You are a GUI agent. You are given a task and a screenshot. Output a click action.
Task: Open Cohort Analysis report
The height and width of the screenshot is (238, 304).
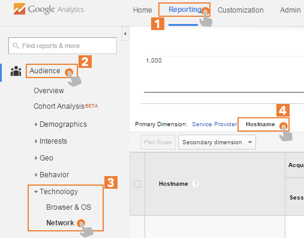tap(59, 106)
